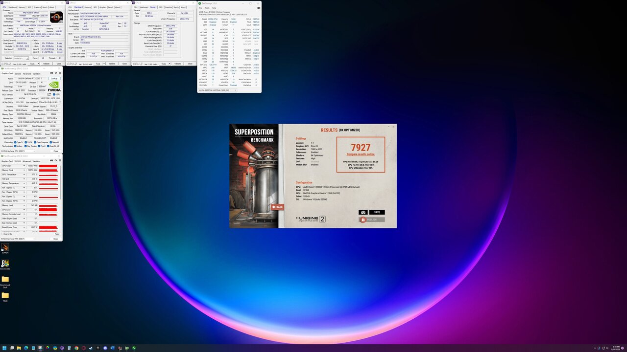The image size is (627, 352).
Task: Click the NVIDIA logo in GPU-Z
Action: 54,87
